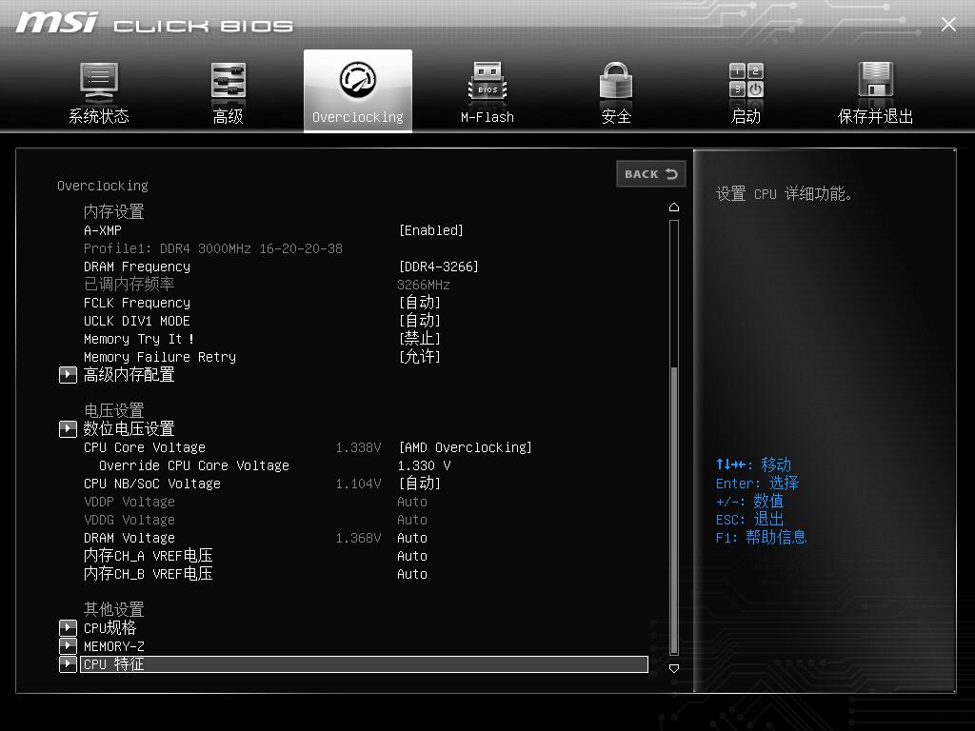Open the M-Flash BIOS flashing utility
975x731 pixels.
[487, 90]
